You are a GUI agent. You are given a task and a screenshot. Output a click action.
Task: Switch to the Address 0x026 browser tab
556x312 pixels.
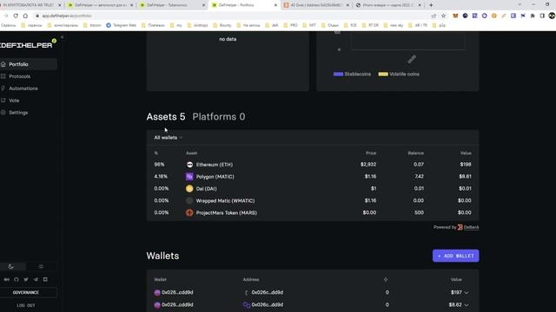(x=316, y=5)
